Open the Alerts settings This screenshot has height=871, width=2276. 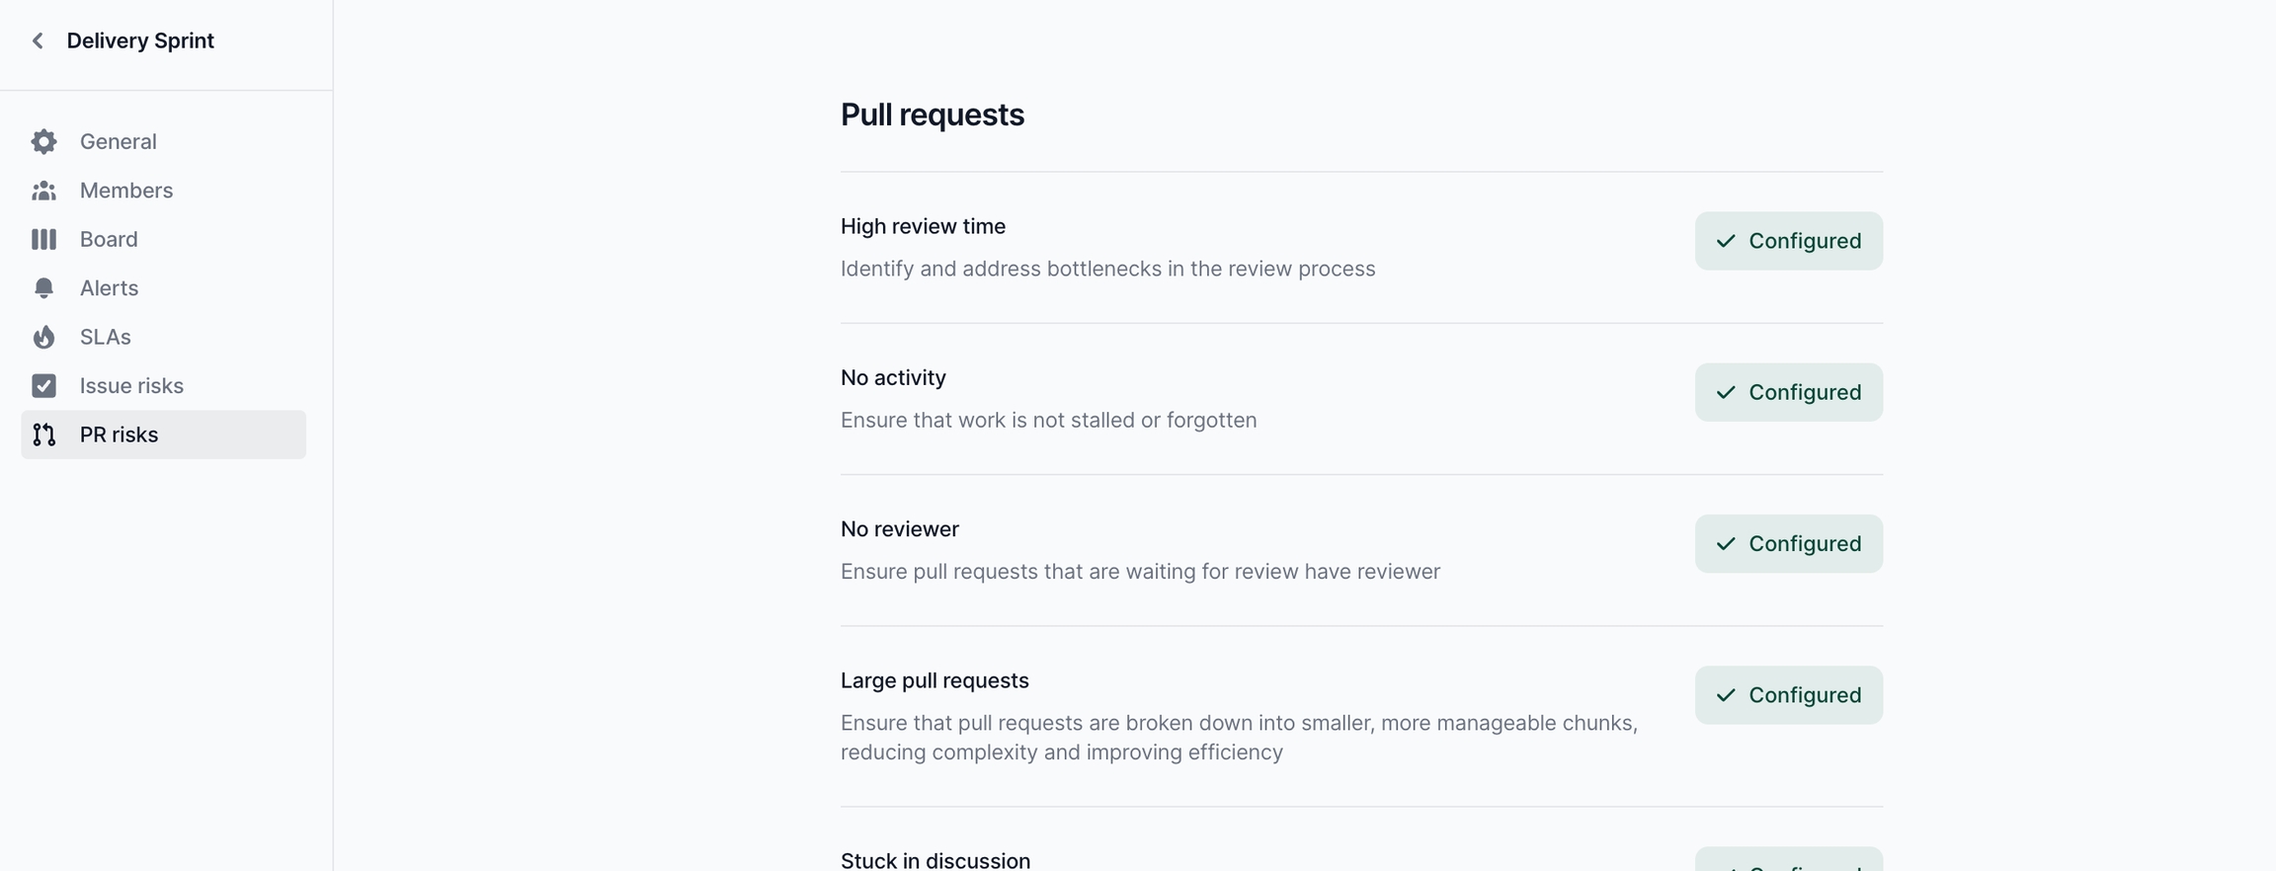coord(109,288)
